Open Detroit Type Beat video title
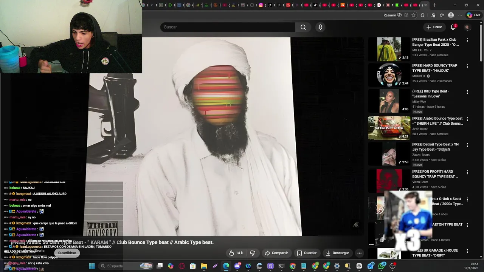The image size is (484, 272). pos(435,147)
